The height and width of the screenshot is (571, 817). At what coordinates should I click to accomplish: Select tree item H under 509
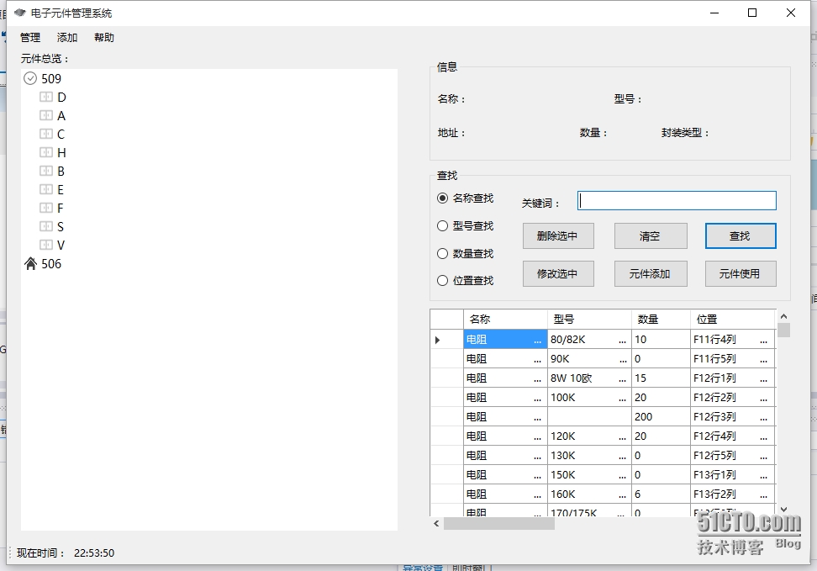click(61, 153)
